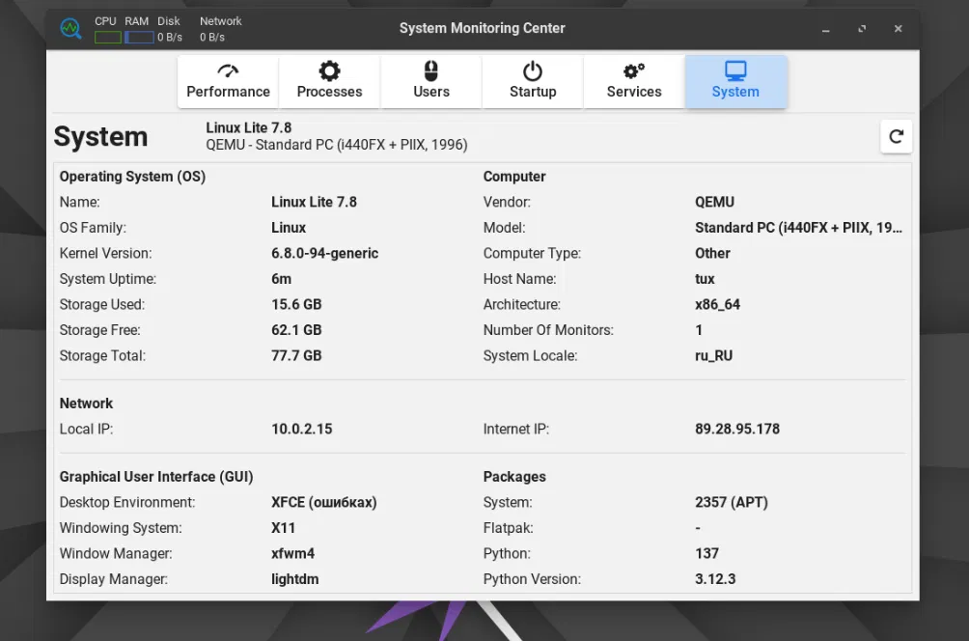Click the Host Name value tux

coord(705,279)
